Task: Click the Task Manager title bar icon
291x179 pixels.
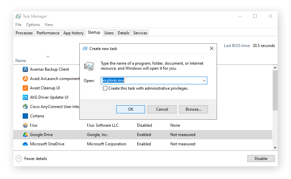Action: point(18,16)
